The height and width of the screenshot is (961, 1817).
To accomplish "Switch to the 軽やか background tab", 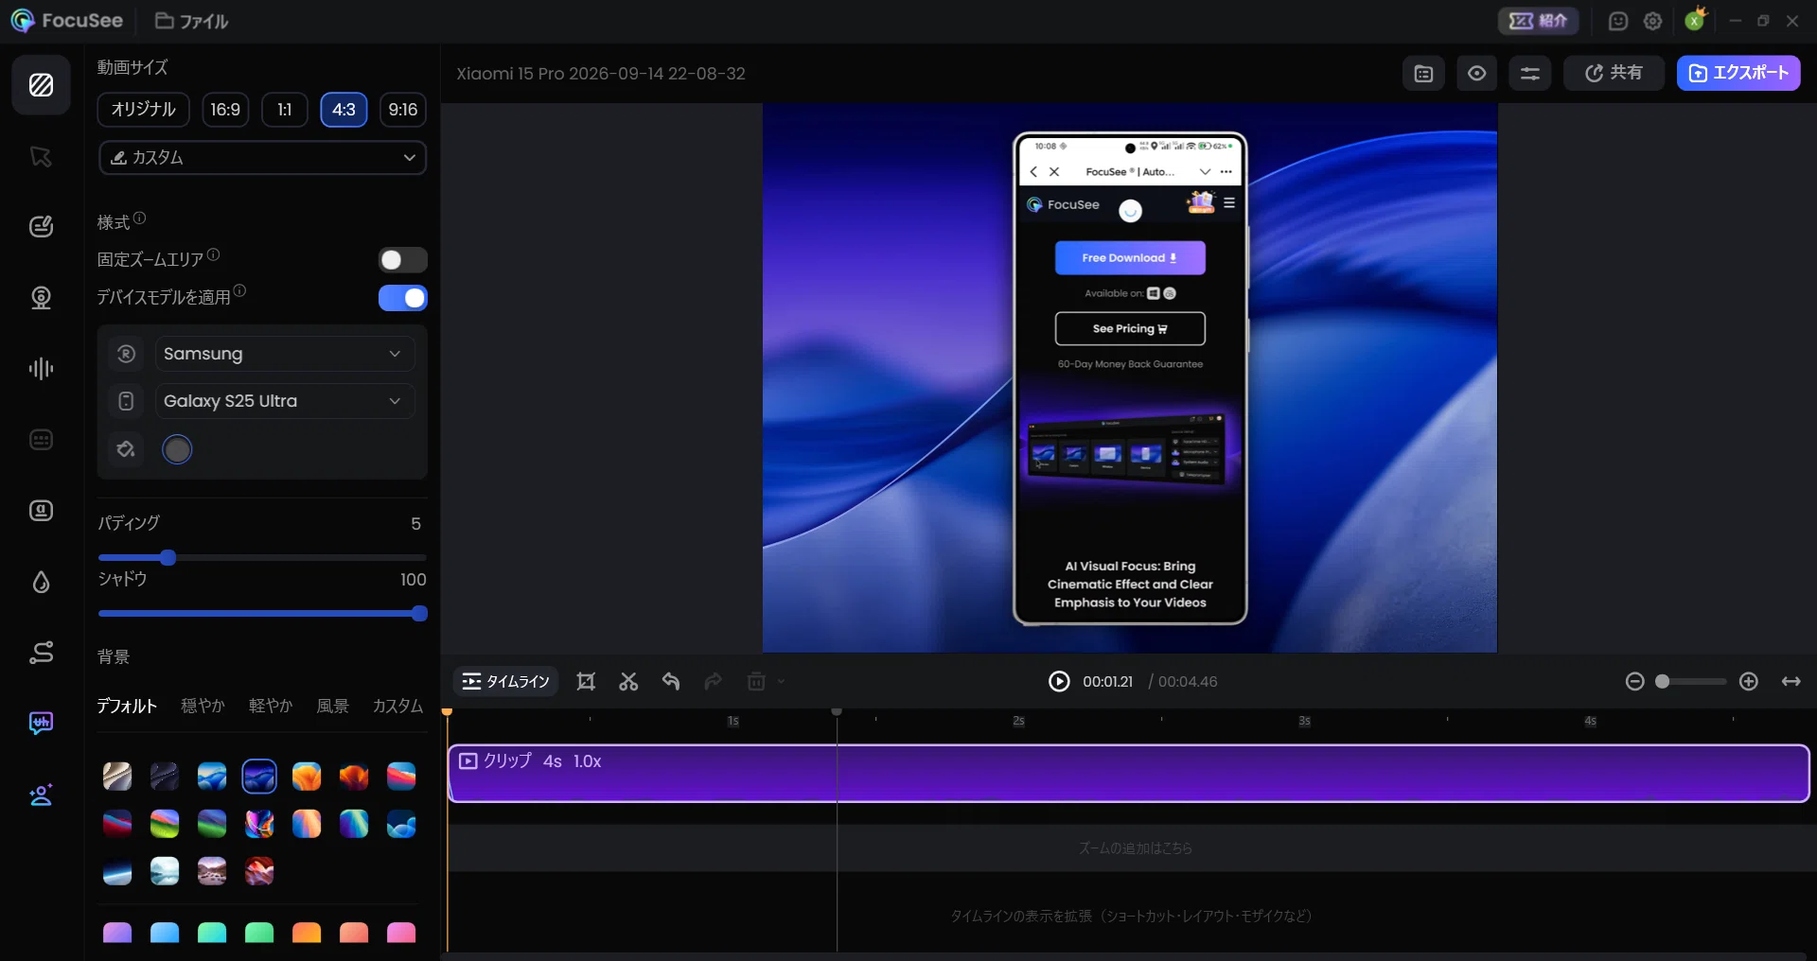I will [271, 706].
